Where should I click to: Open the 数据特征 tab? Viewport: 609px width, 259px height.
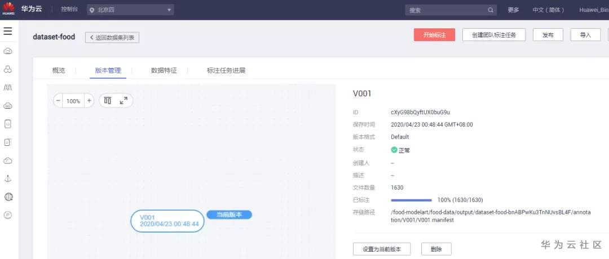click(164, 70)
